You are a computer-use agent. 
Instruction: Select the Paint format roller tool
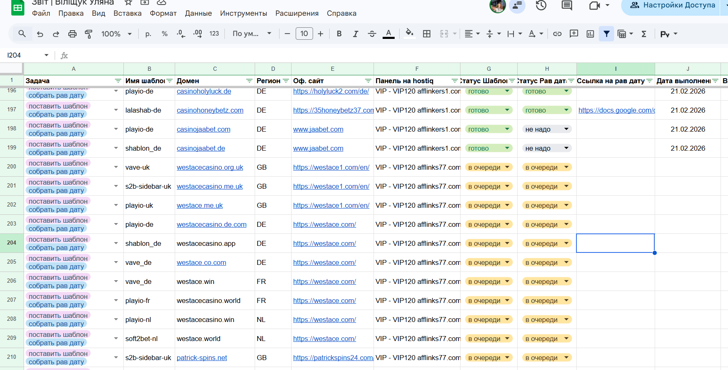click(x=89, y=34)
